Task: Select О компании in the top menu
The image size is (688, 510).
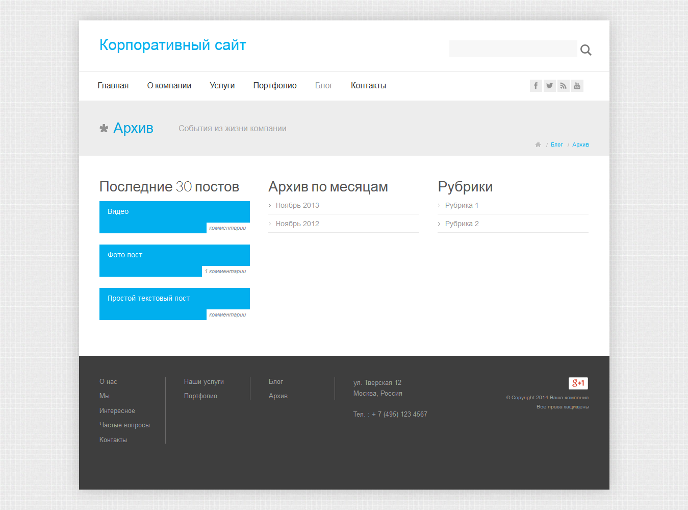Action: pos(169,85)
